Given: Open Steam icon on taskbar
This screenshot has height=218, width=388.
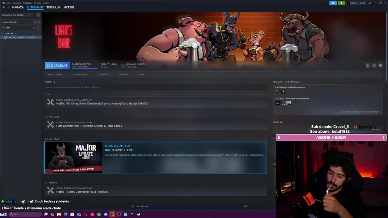Looking at the screenshot, I should coord(139,214).
